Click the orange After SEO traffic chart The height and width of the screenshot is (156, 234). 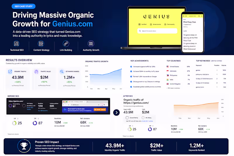[x=196, y=109]
